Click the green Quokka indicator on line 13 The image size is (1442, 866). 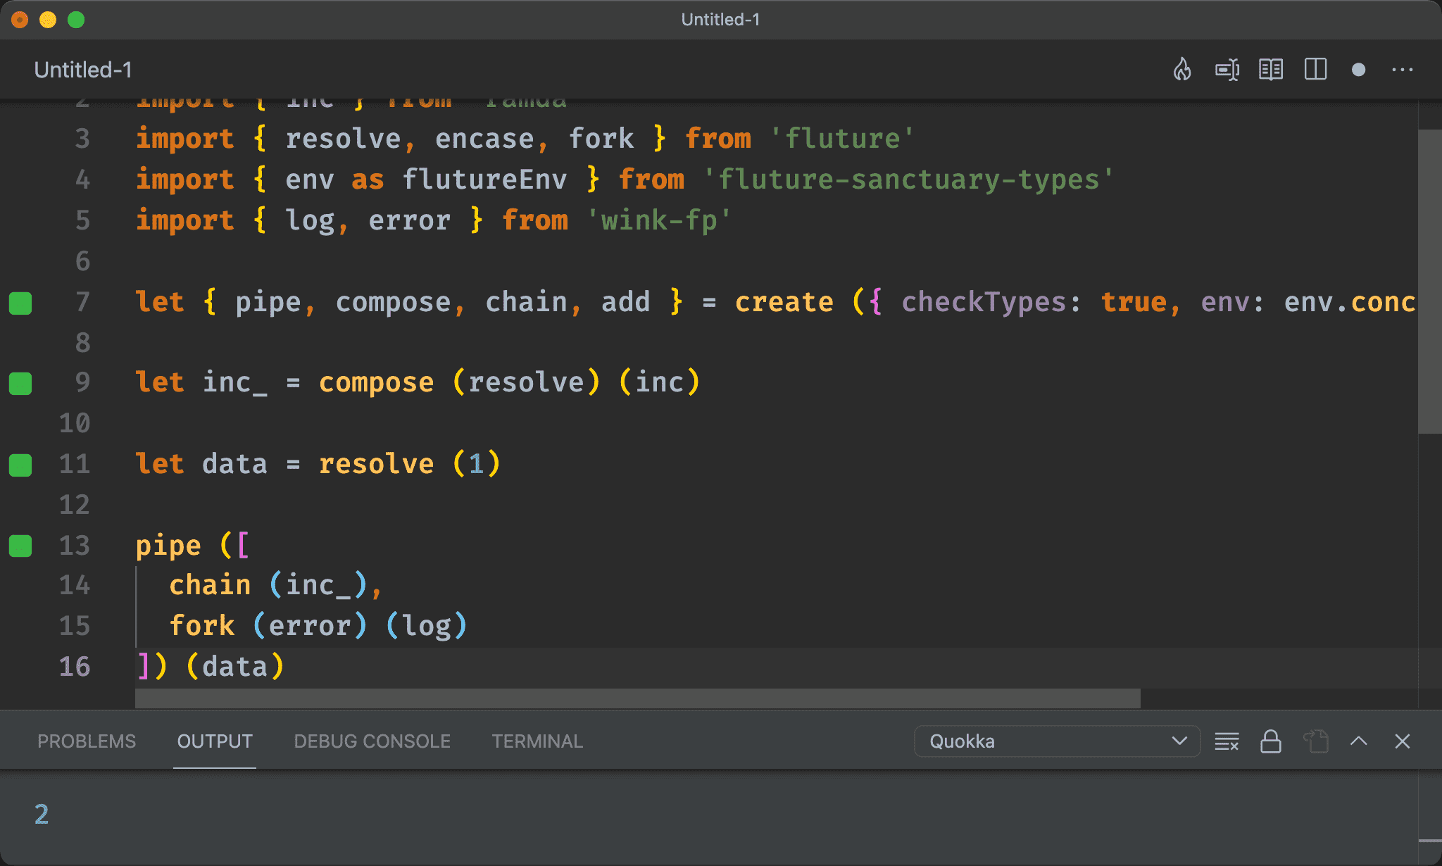pos(20,546)
